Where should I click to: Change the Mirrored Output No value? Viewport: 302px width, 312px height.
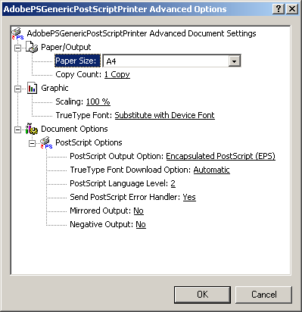139,211
